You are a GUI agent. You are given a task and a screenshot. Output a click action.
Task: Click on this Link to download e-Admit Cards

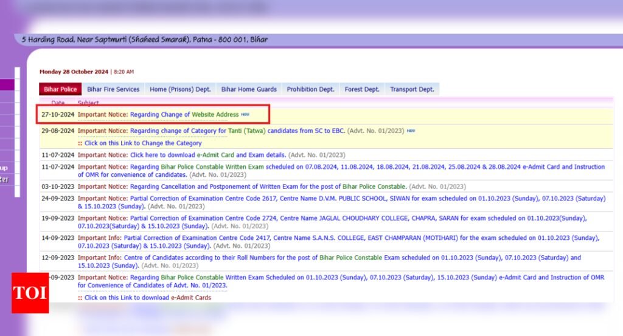[x=147, y=298]
